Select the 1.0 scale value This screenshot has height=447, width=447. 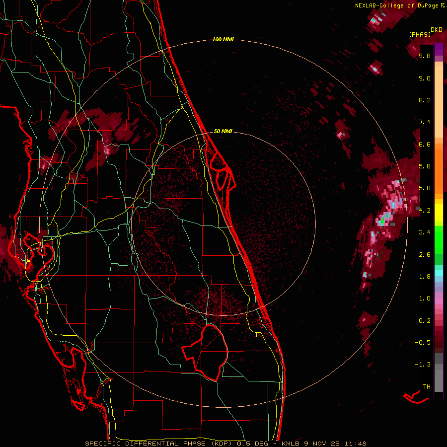click(x=425, y=298)
